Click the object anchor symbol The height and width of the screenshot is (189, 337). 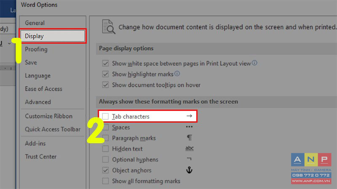coord(189,170)
